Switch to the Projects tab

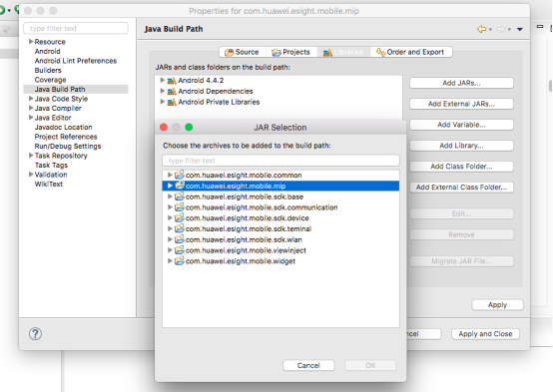pos(291,52)
